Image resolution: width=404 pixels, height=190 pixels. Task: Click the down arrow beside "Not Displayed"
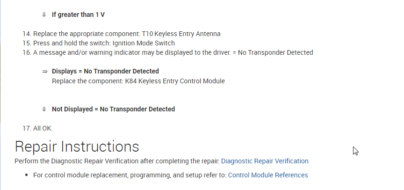(44, 109)
